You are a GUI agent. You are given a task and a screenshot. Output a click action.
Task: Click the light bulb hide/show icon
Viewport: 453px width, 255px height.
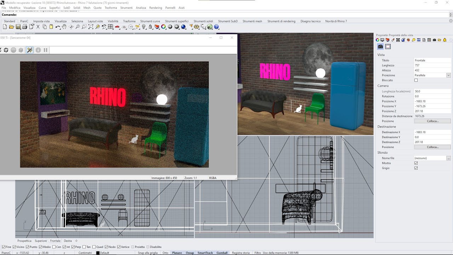144,27
